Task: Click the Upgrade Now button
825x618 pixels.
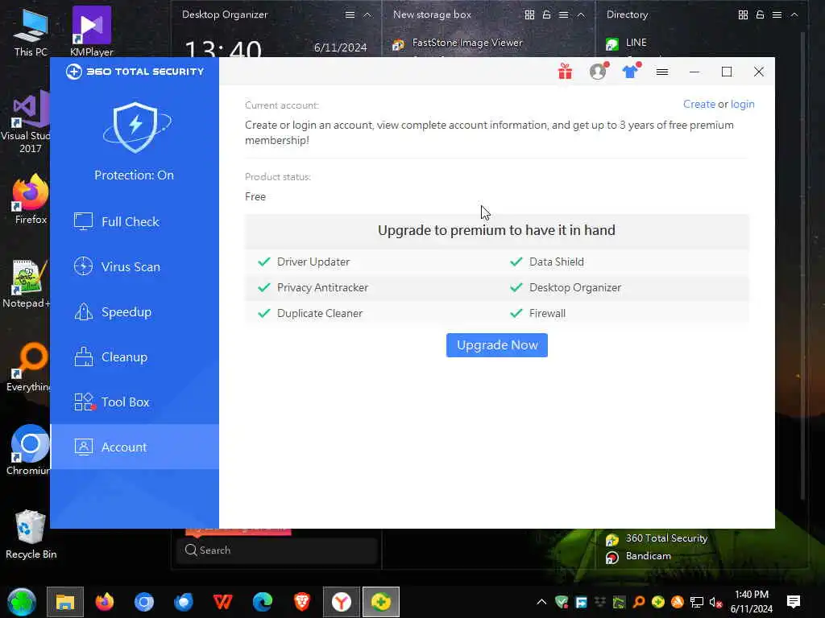Action: pos(496,345)
